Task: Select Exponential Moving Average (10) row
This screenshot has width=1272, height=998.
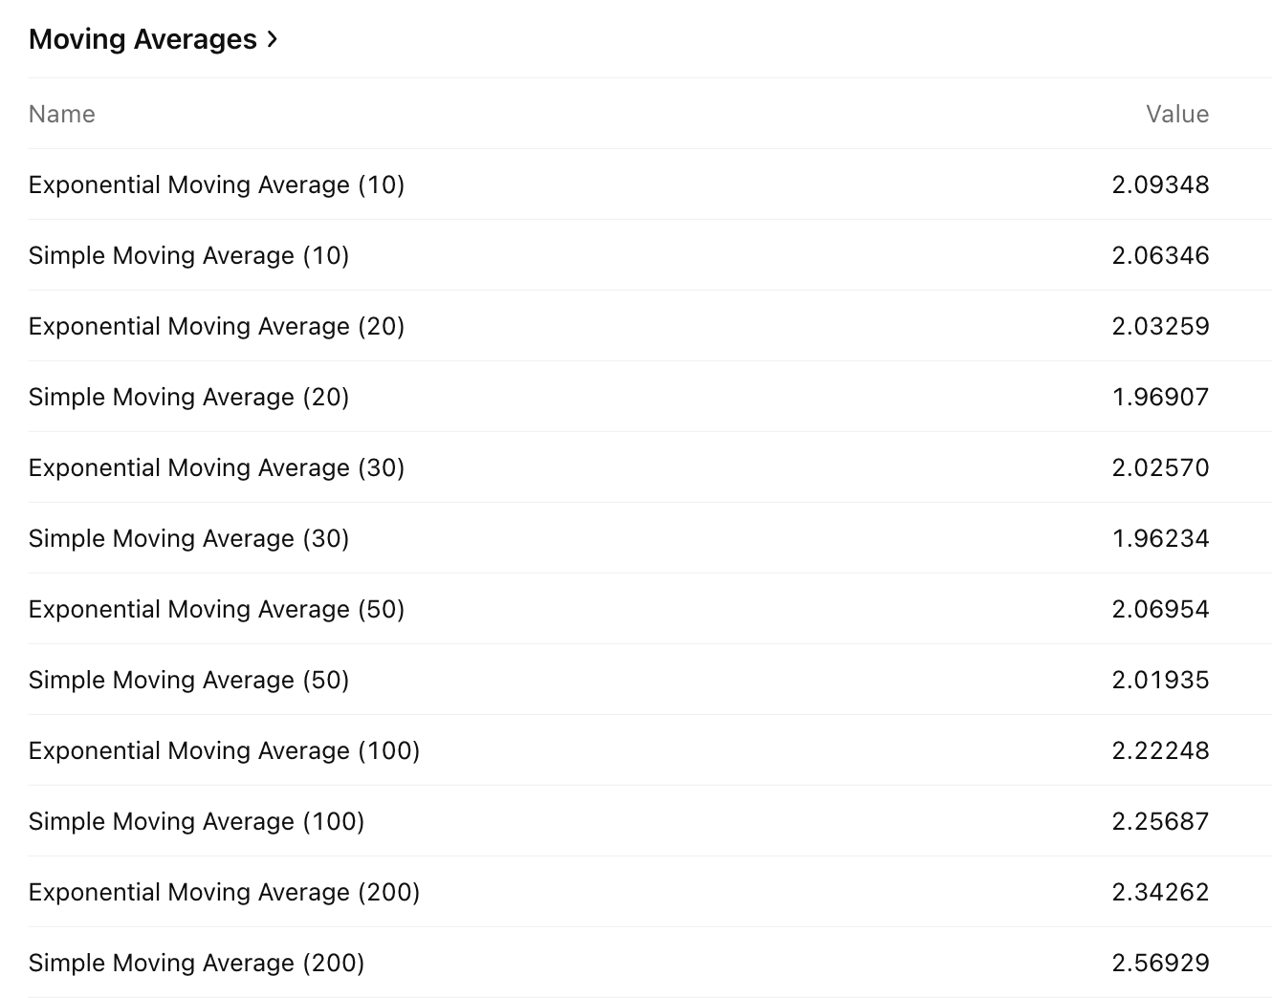Action: pos(650,184)
